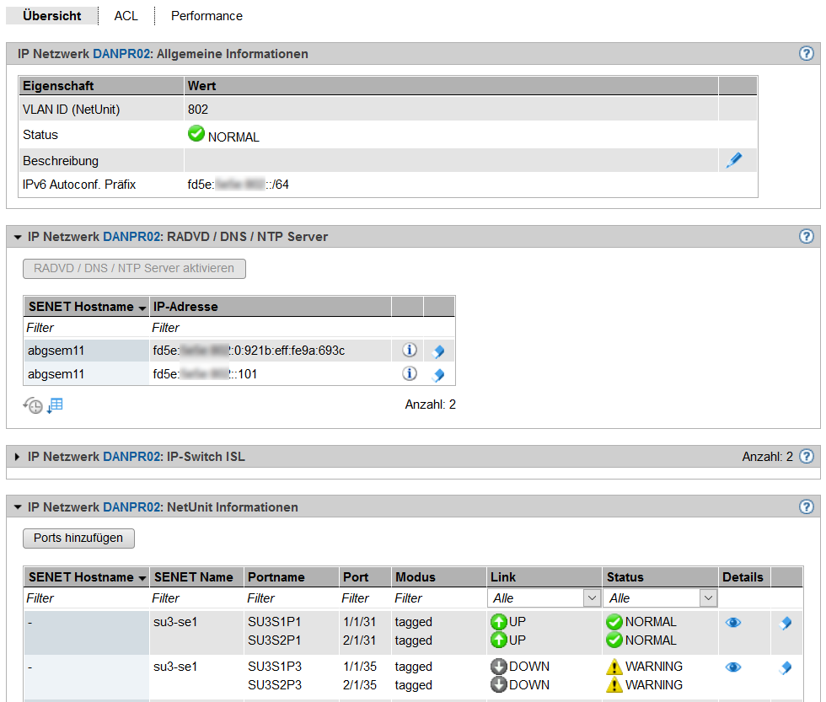Image resolution: width=826 pixels, height=702 pixels.
Task: Open the Status filter dropdown
Action: tap(660, 598)
